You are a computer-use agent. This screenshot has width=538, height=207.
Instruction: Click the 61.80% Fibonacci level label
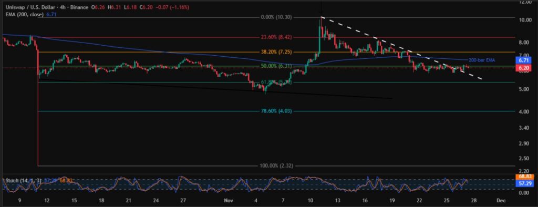click(x=276, y=82)
